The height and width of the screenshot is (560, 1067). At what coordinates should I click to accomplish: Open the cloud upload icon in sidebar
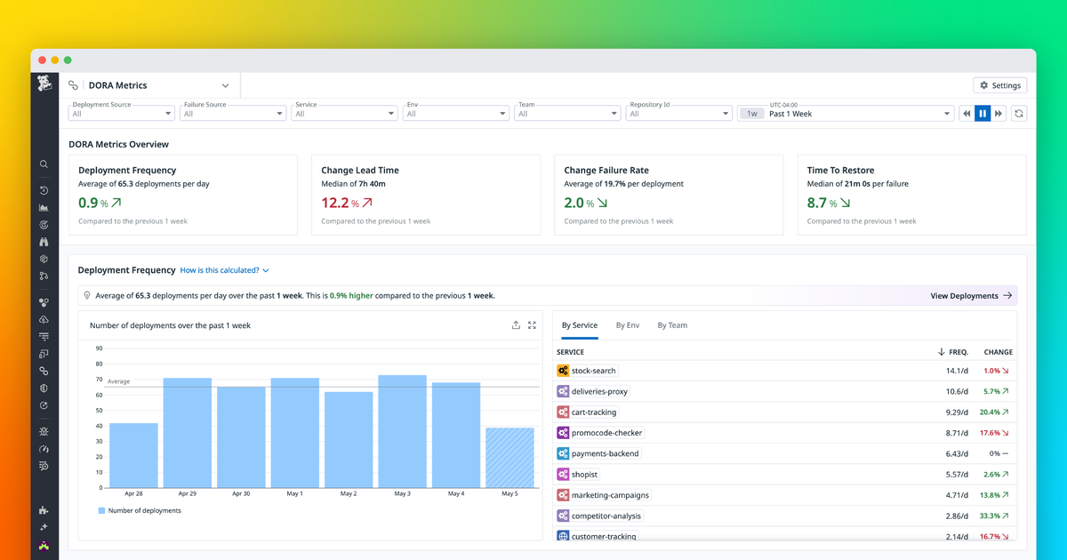tap(44, 320)
